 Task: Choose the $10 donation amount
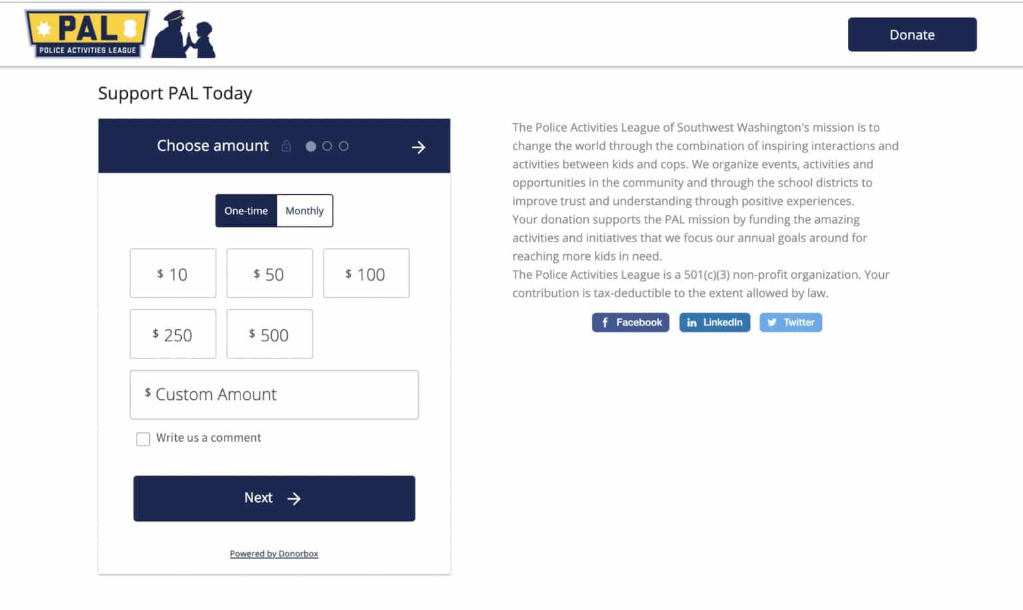(x=173, y=273)
